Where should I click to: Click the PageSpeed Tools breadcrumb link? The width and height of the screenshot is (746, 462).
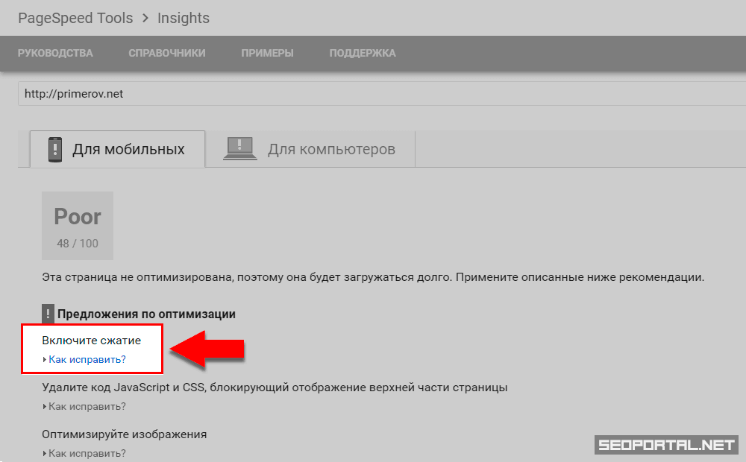click(75, 18)
